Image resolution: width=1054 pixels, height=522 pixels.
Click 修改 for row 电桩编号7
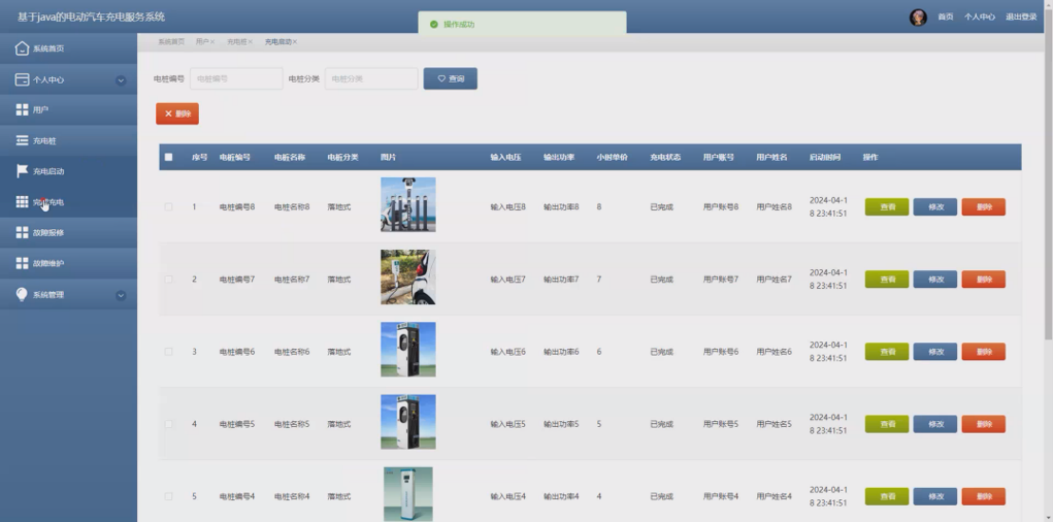click(x=935, y=280)
